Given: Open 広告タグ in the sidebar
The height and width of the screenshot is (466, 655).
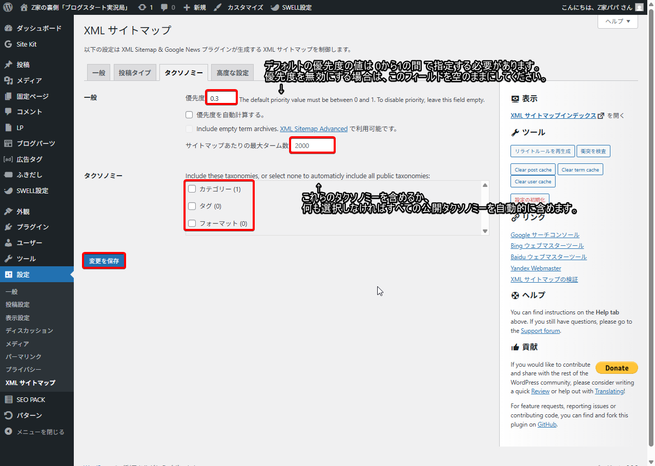Looking at the screenshot, I should click(x=37, y=159).
